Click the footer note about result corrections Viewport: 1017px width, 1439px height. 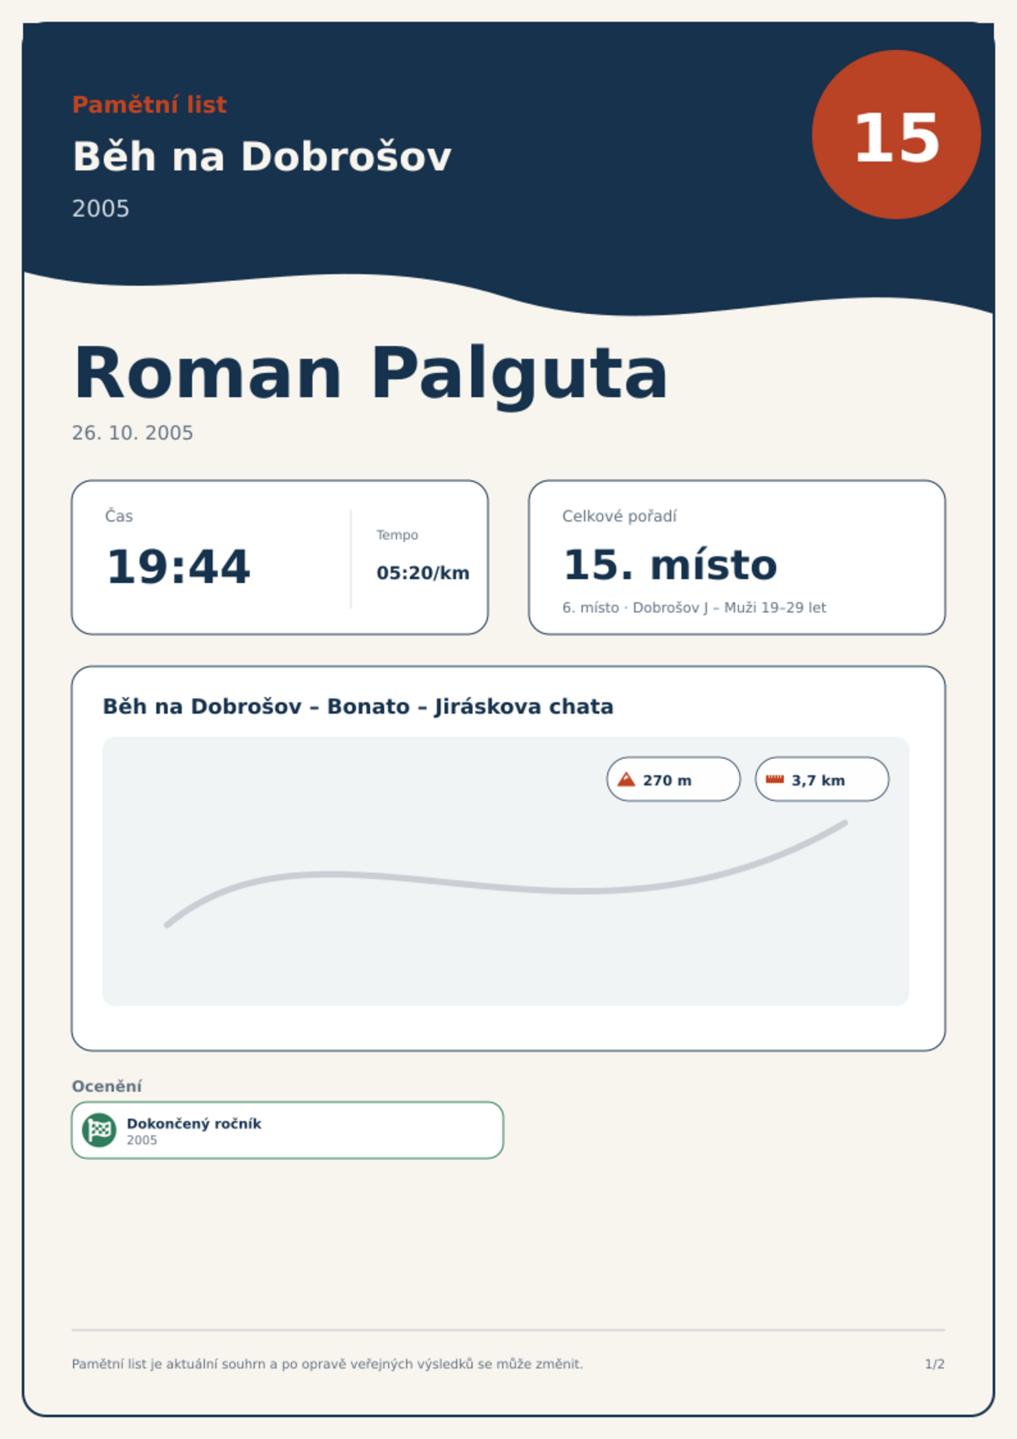(327, 1364)
